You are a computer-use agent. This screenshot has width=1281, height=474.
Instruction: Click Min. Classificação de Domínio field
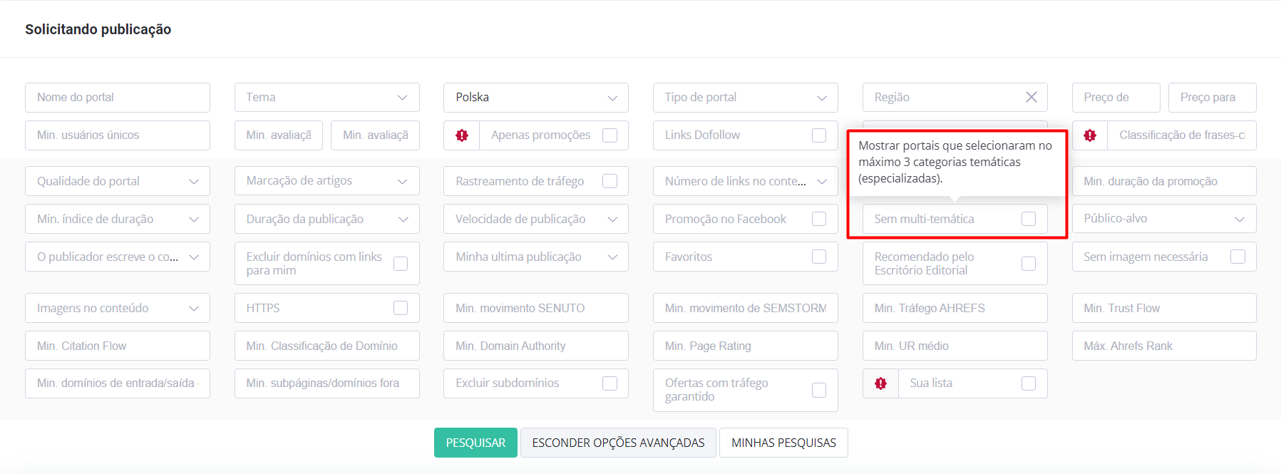pyautogui.click(x=327, y=346)
